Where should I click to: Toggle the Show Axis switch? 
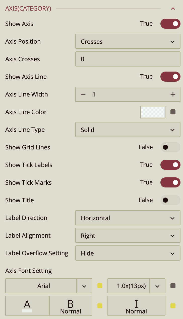(x=170, y=24)
